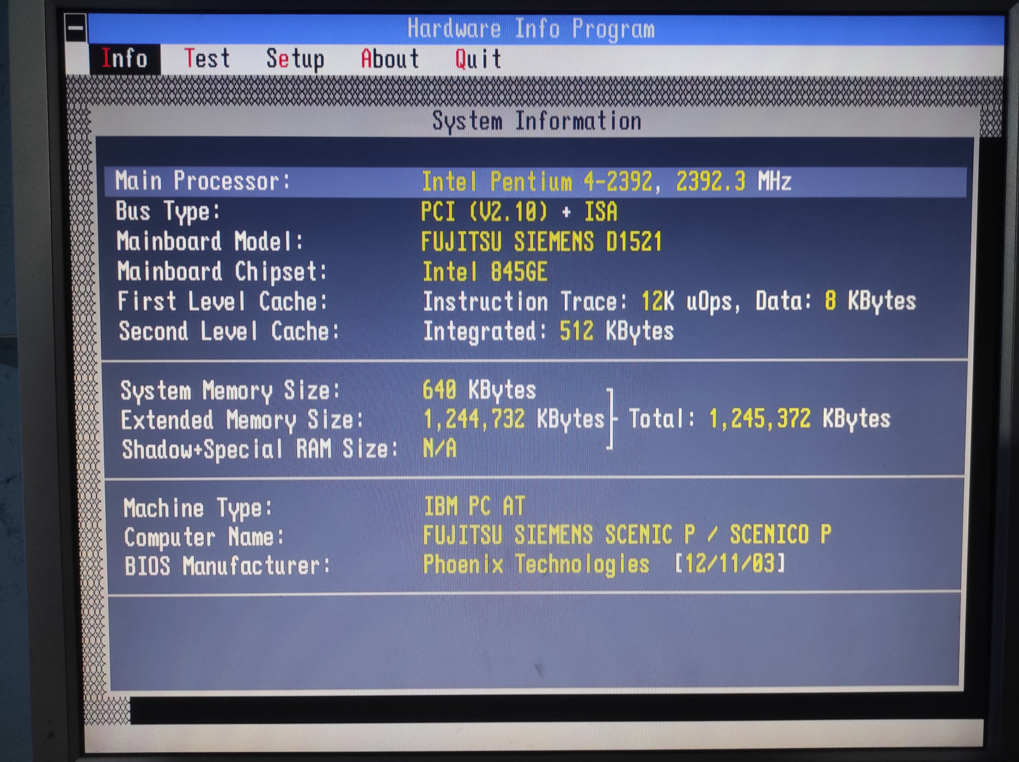Select Quit in the menu bar
1019x762 pixels.
pos(477,59)
